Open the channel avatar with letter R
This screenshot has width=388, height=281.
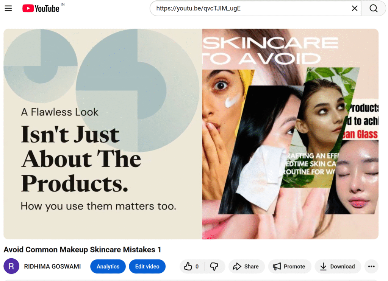(x=11, y=266)
